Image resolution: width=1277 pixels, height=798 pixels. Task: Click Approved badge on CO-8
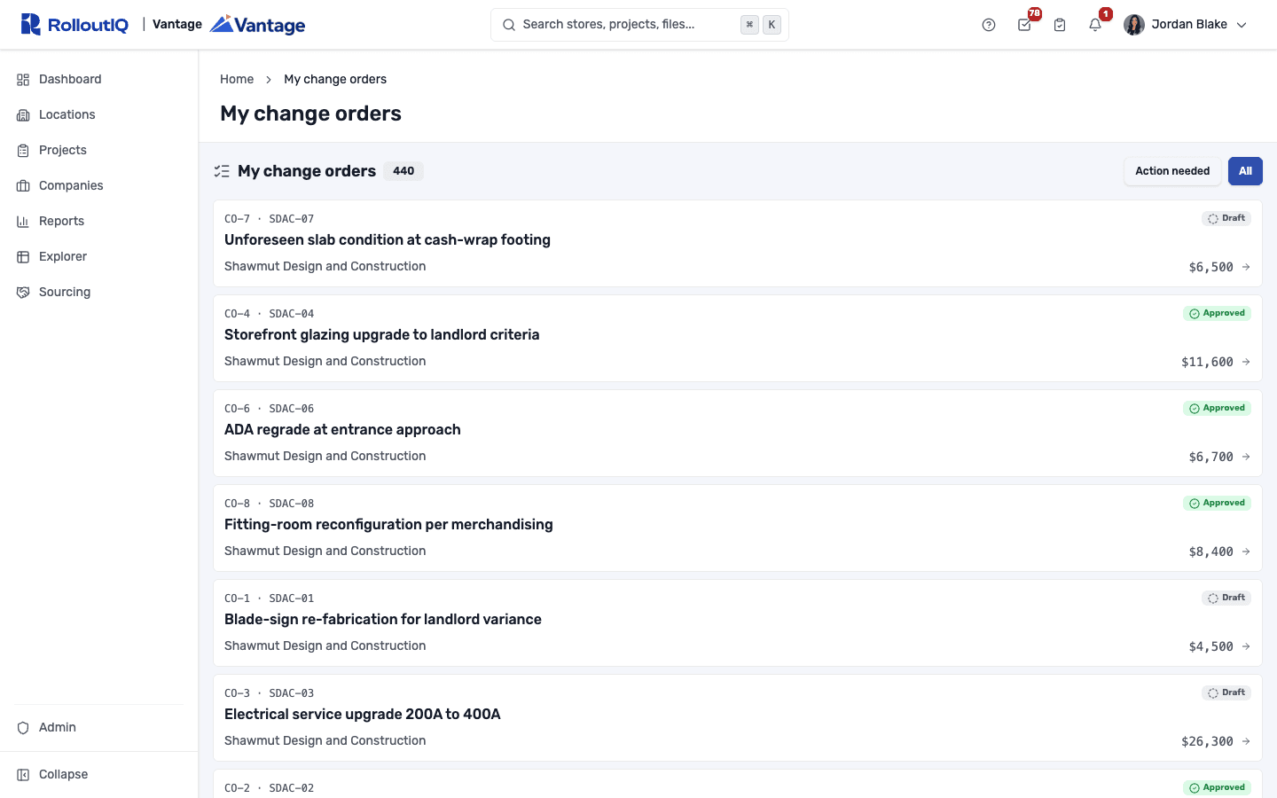(1217, 503)
